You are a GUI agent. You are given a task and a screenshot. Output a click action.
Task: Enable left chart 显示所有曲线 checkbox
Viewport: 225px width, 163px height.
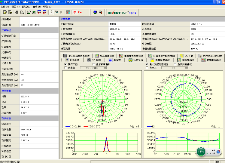click(94, 64)
